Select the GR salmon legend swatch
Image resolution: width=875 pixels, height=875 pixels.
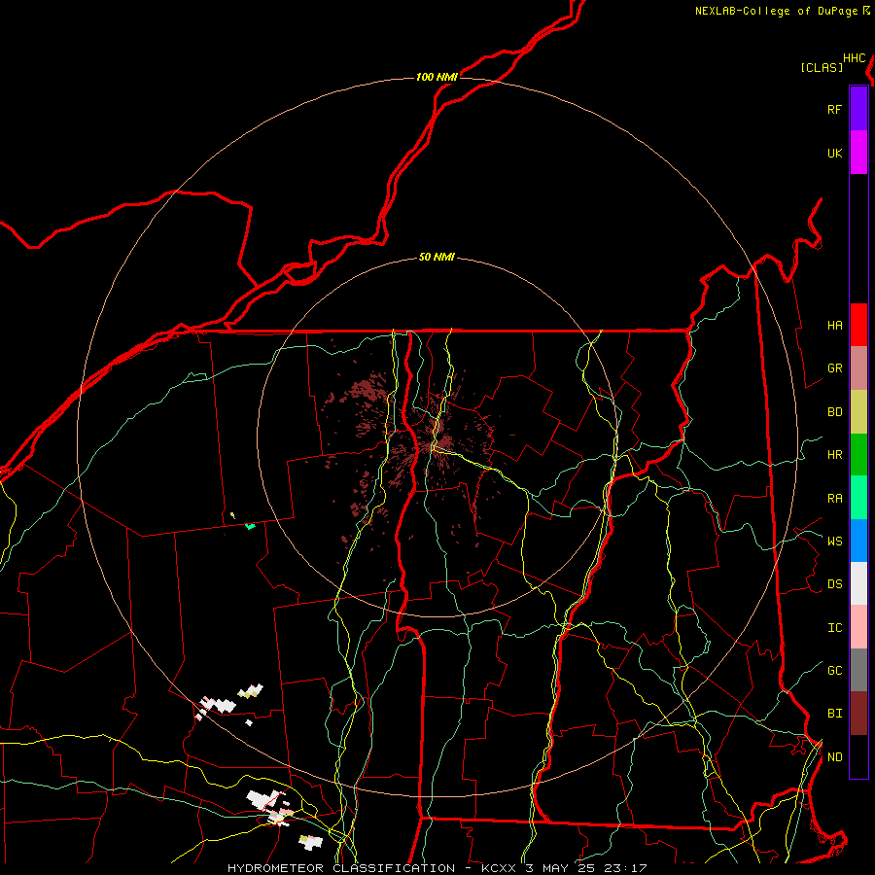[x=858, y=368]
